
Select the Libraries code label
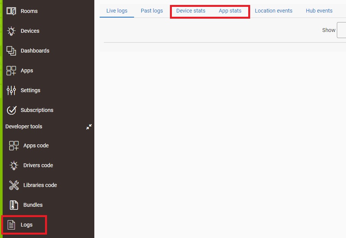[40, 185]
